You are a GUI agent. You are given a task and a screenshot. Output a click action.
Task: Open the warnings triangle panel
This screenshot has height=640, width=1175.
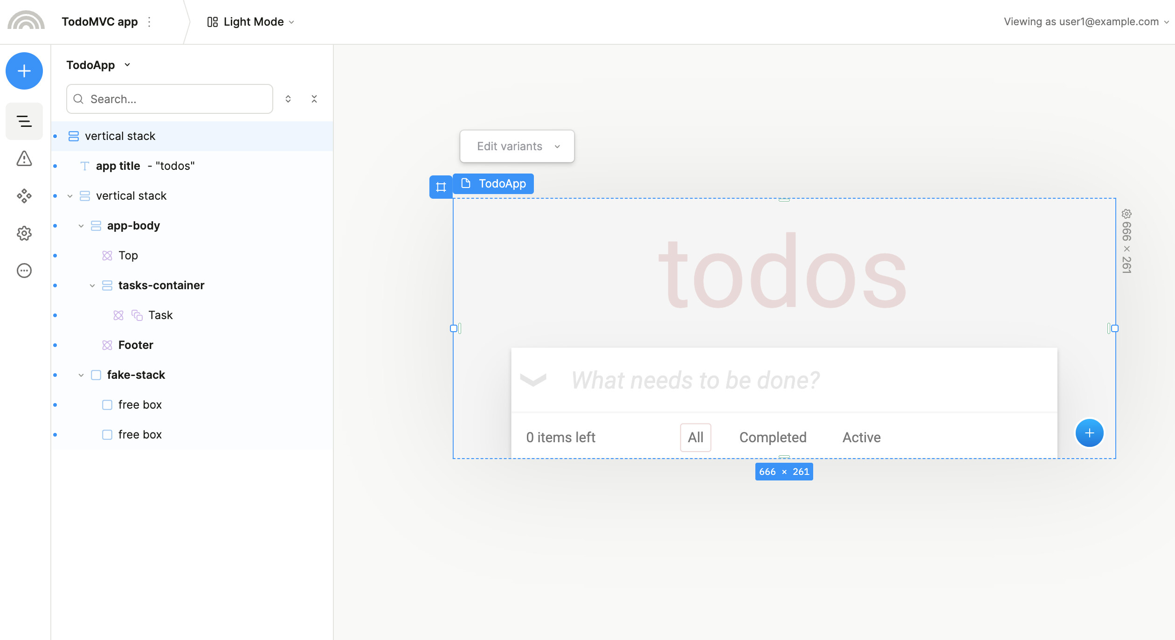(24, 159)
